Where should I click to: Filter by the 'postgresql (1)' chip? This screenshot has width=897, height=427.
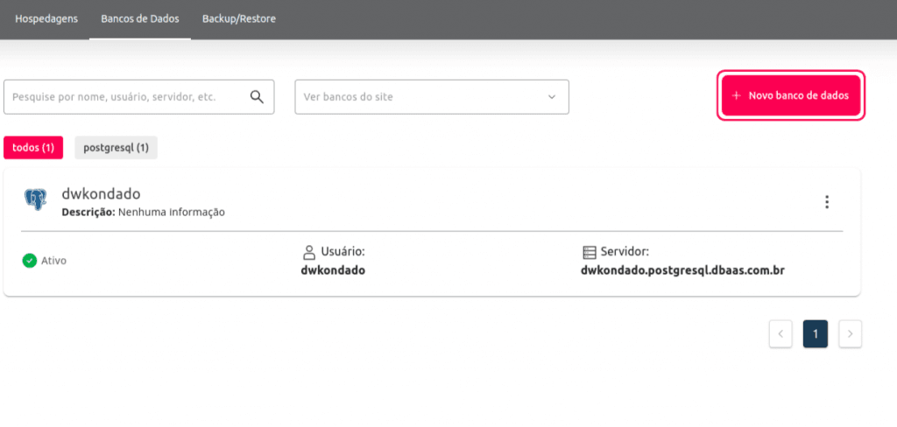tap(116, 148)
